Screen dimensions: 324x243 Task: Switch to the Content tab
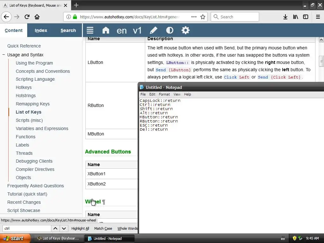pyautogui.click(x=14, y=30)
